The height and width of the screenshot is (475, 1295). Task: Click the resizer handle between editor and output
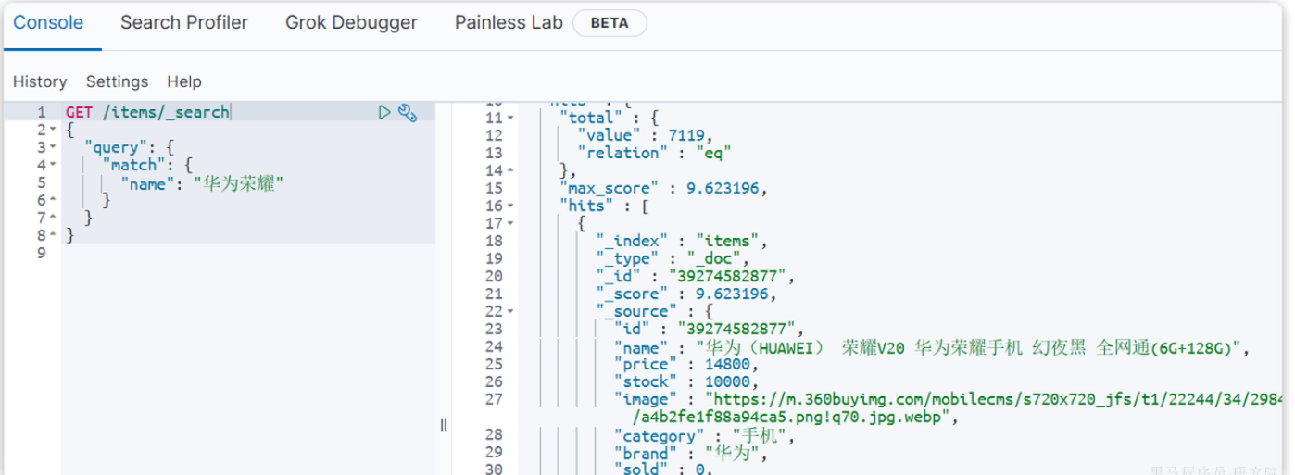tap(444, 424)
